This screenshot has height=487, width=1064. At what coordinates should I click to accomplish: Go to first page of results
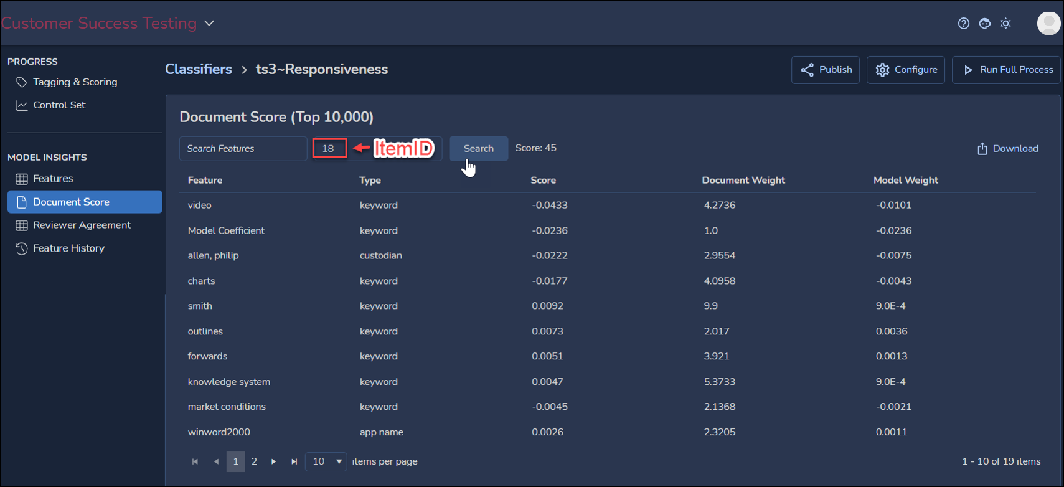coord(195,461)
